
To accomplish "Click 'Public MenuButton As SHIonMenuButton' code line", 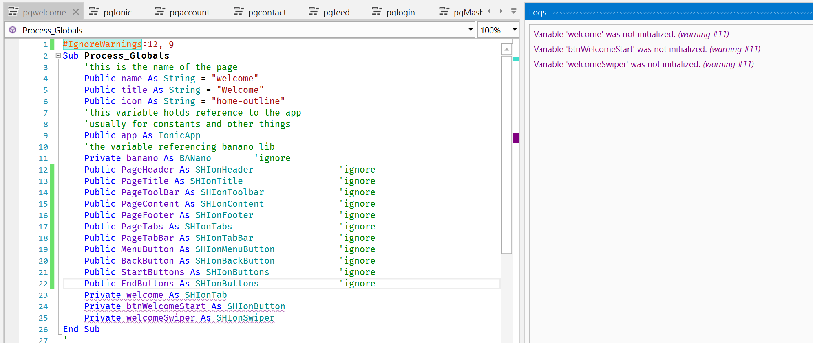I will tap(179, 249).
